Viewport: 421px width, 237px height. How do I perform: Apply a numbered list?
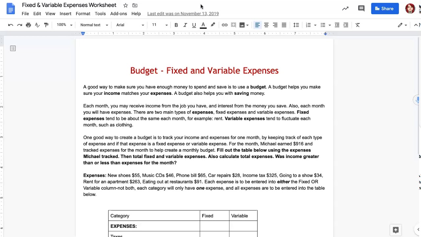[308, 25]
